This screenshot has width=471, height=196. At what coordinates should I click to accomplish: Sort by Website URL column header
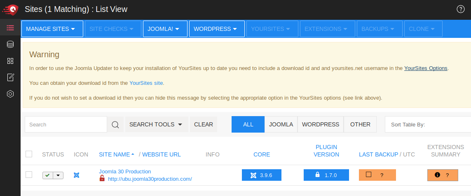tap(162, 154)
